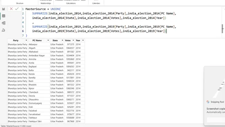The image size is (225, 127).
Task: Open the State column filter dropdown
Action: pos(62,40)
